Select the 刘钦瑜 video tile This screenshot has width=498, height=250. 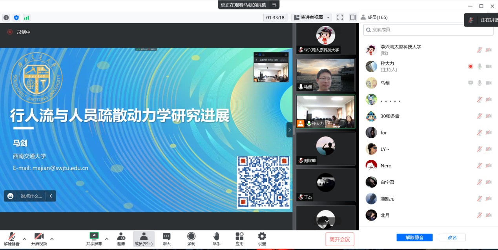pyautogui.click(x=326, y=149)
